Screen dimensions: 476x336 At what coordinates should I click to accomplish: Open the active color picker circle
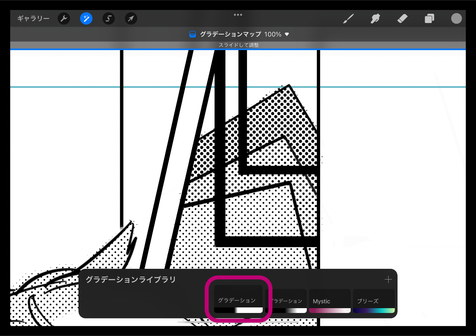pyautogui.click(x=456, y=19)
